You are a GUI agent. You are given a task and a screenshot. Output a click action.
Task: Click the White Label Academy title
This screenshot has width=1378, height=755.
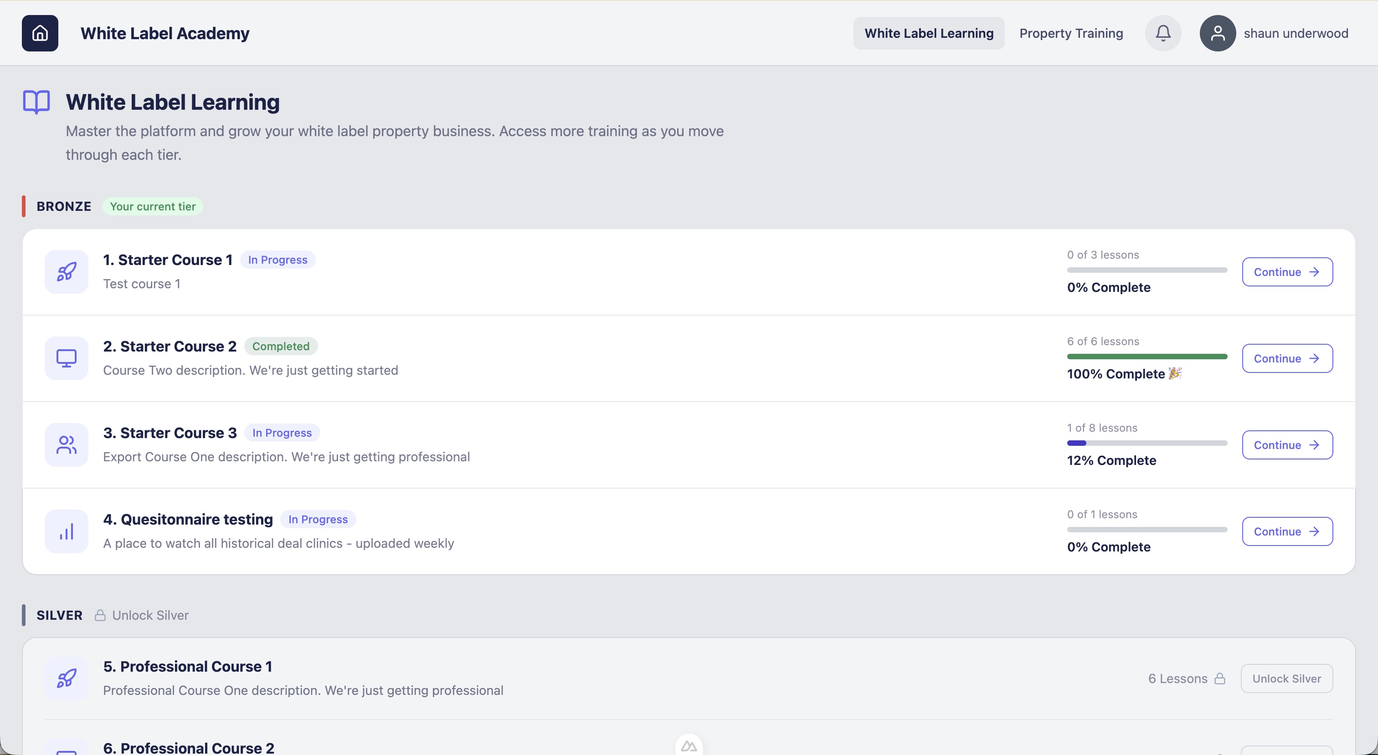pyautogui.click(x=165, y=33)
